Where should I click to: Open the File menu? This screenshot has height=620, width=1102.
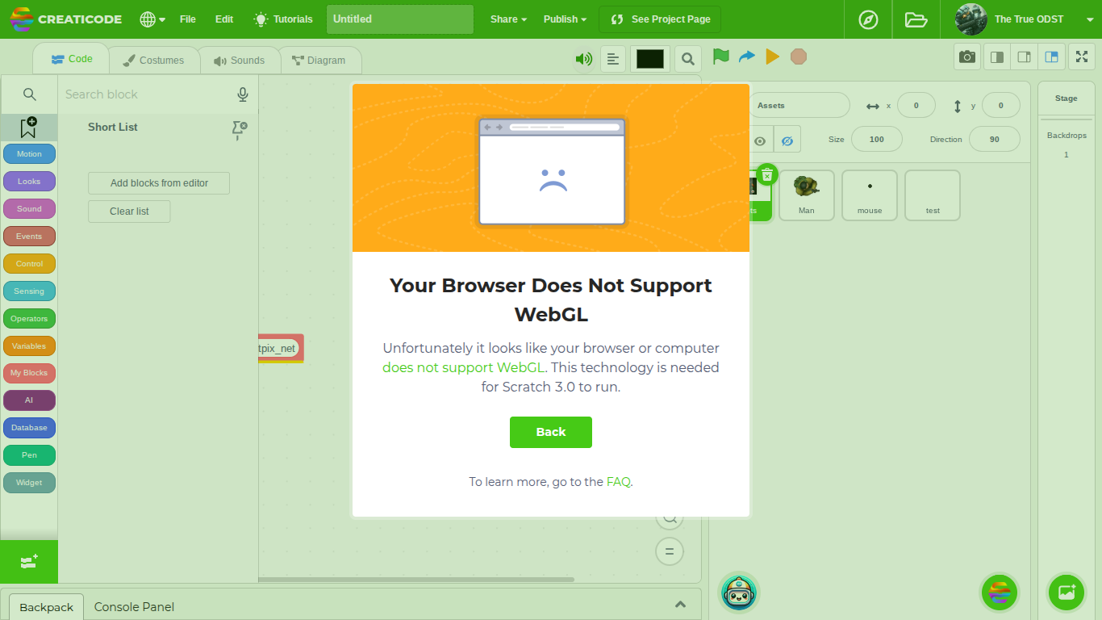coord(188,19)
